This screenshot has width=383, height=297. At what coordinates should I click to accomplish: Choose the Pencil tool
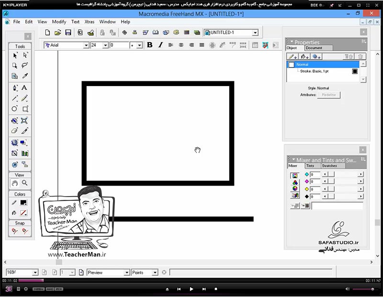(24, 98)
